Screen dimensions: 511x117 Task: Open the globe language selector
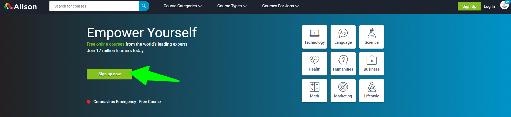point(504,5)
